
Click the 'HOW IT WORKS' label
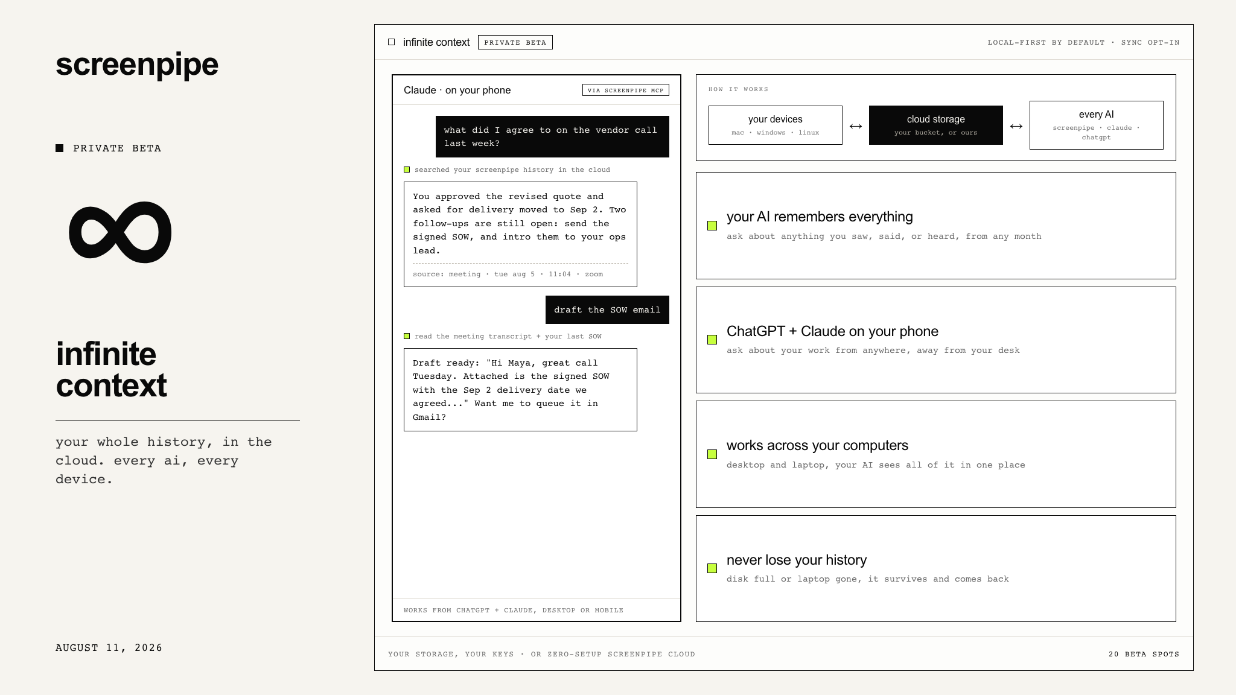[x=738, y=89]
